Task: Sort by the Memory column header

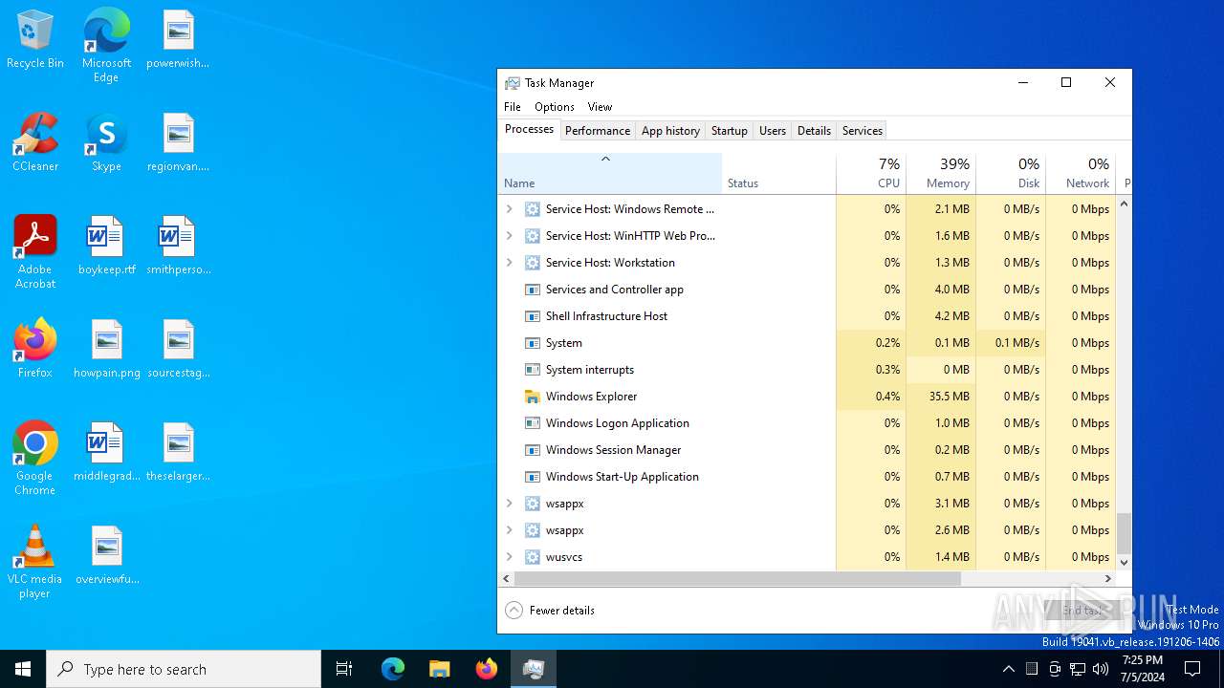Action: pos(941,174)
